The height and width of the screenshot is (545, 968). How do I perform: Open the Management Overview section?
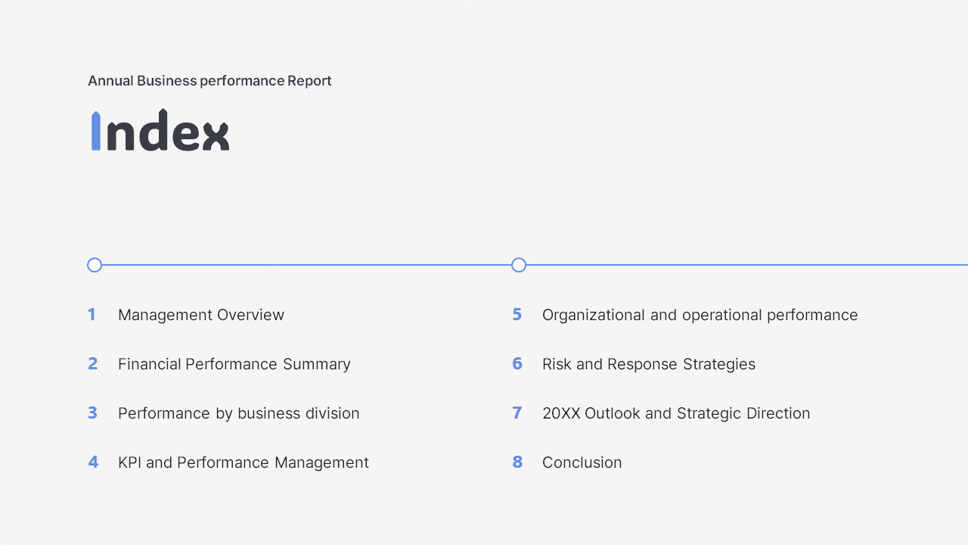tap(201, 315)
